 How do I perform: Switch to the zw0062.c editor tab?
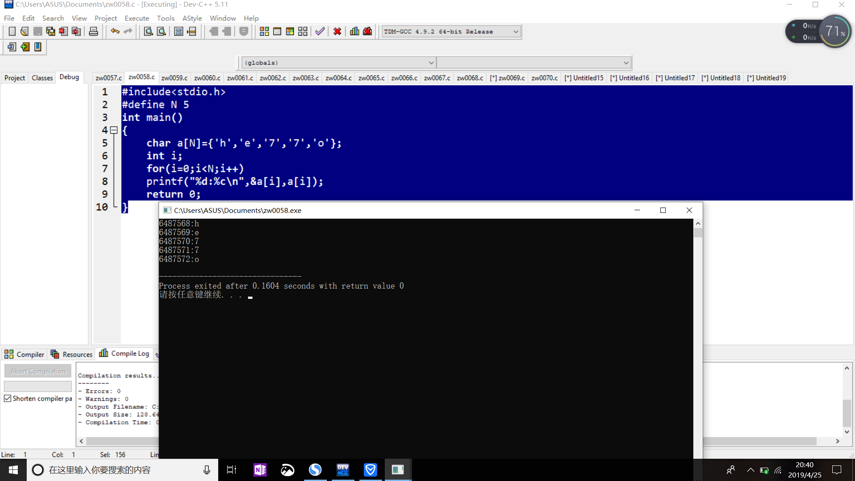(x=273, y=78)
